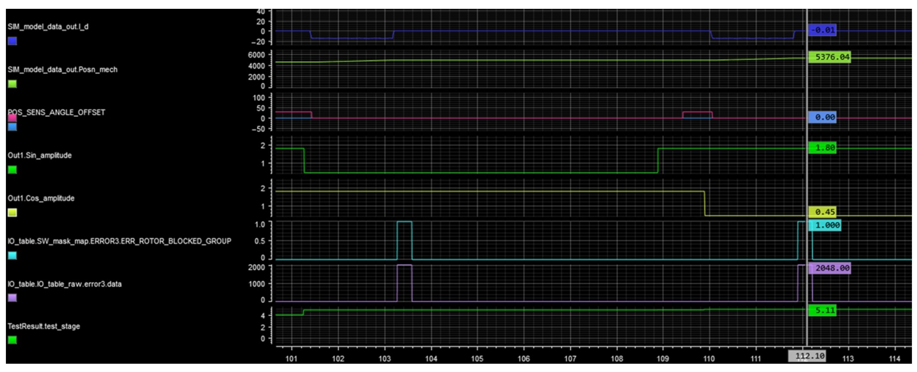Click the 6000 label on Posn_mech axis
Image resolution: width=917 pixels, height=372 pixels.
click(257, 55)
